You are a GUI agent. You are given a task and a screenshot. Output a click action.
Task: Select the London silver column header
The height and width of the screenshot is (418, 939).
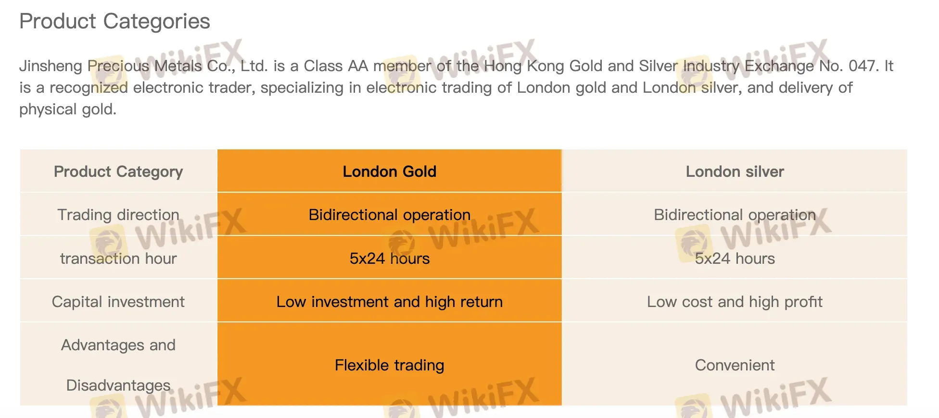coord(735,172)
